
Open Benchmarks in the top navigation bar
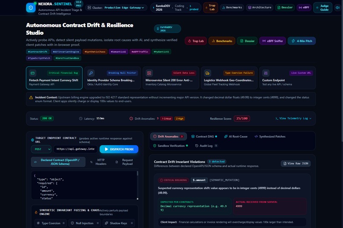coord(232,7)
